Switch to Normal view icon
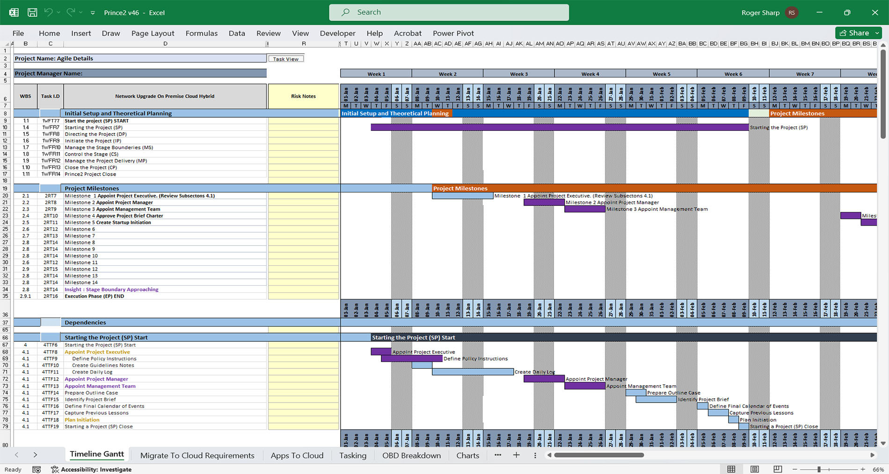The height and width of the screenshot is (474, 889). tap(731, 469)
